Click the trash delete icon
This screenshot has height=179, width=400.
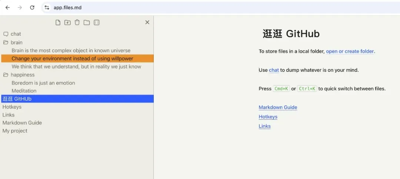coord(77,23)
